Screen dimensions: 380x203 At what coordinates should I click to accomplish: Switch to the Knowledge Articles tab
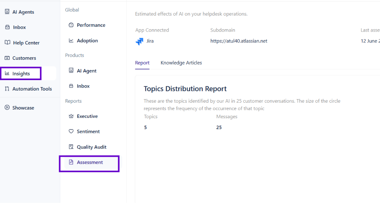[181, 63]
